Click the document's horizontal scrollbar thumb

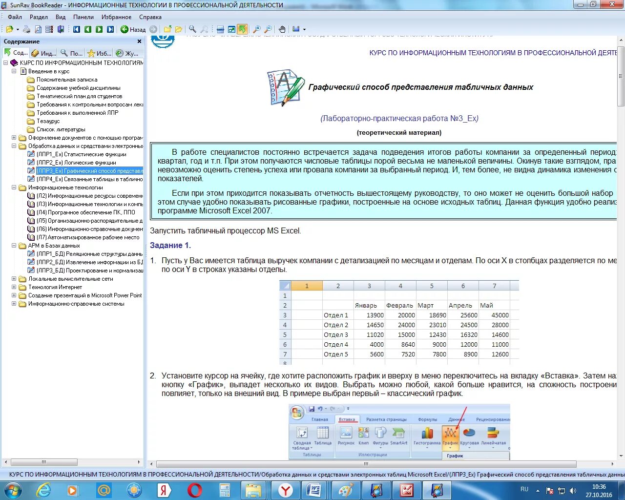pyautogui.click(x=366, y=464)
